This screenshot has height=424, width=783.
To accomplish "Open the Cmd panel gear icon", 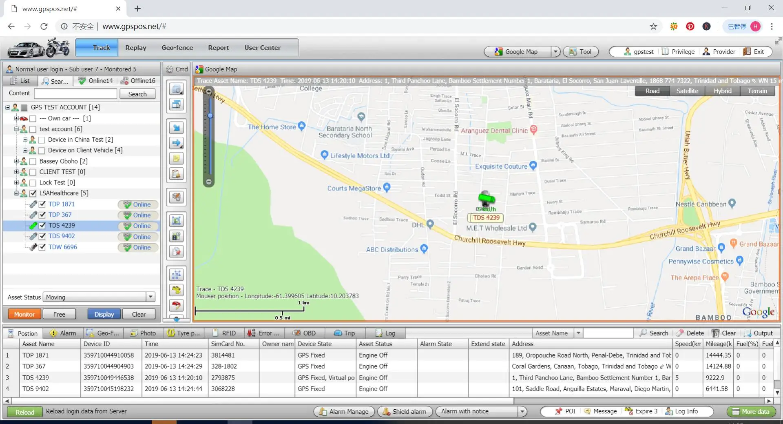I will coord(170,69).
